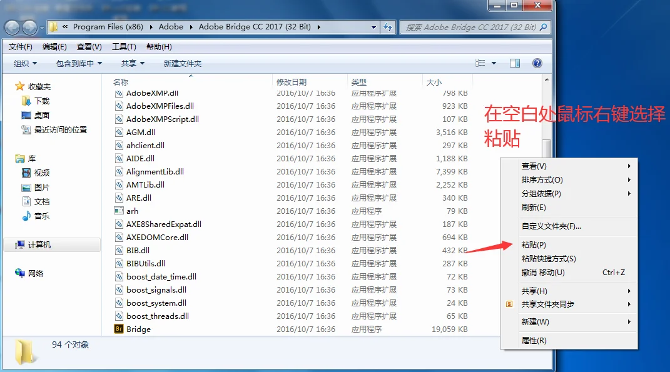Open view options dropdown arrow

[494, 63]
